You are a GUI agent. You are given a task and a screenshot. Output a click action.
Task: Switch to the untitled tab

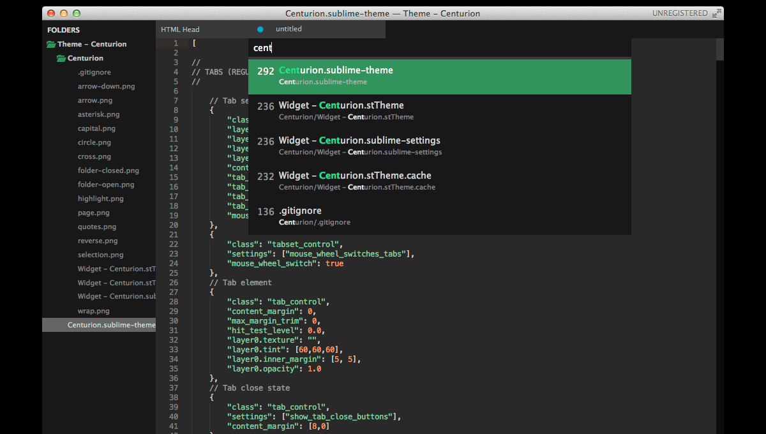pyautogui.click(x=289, y=29)
